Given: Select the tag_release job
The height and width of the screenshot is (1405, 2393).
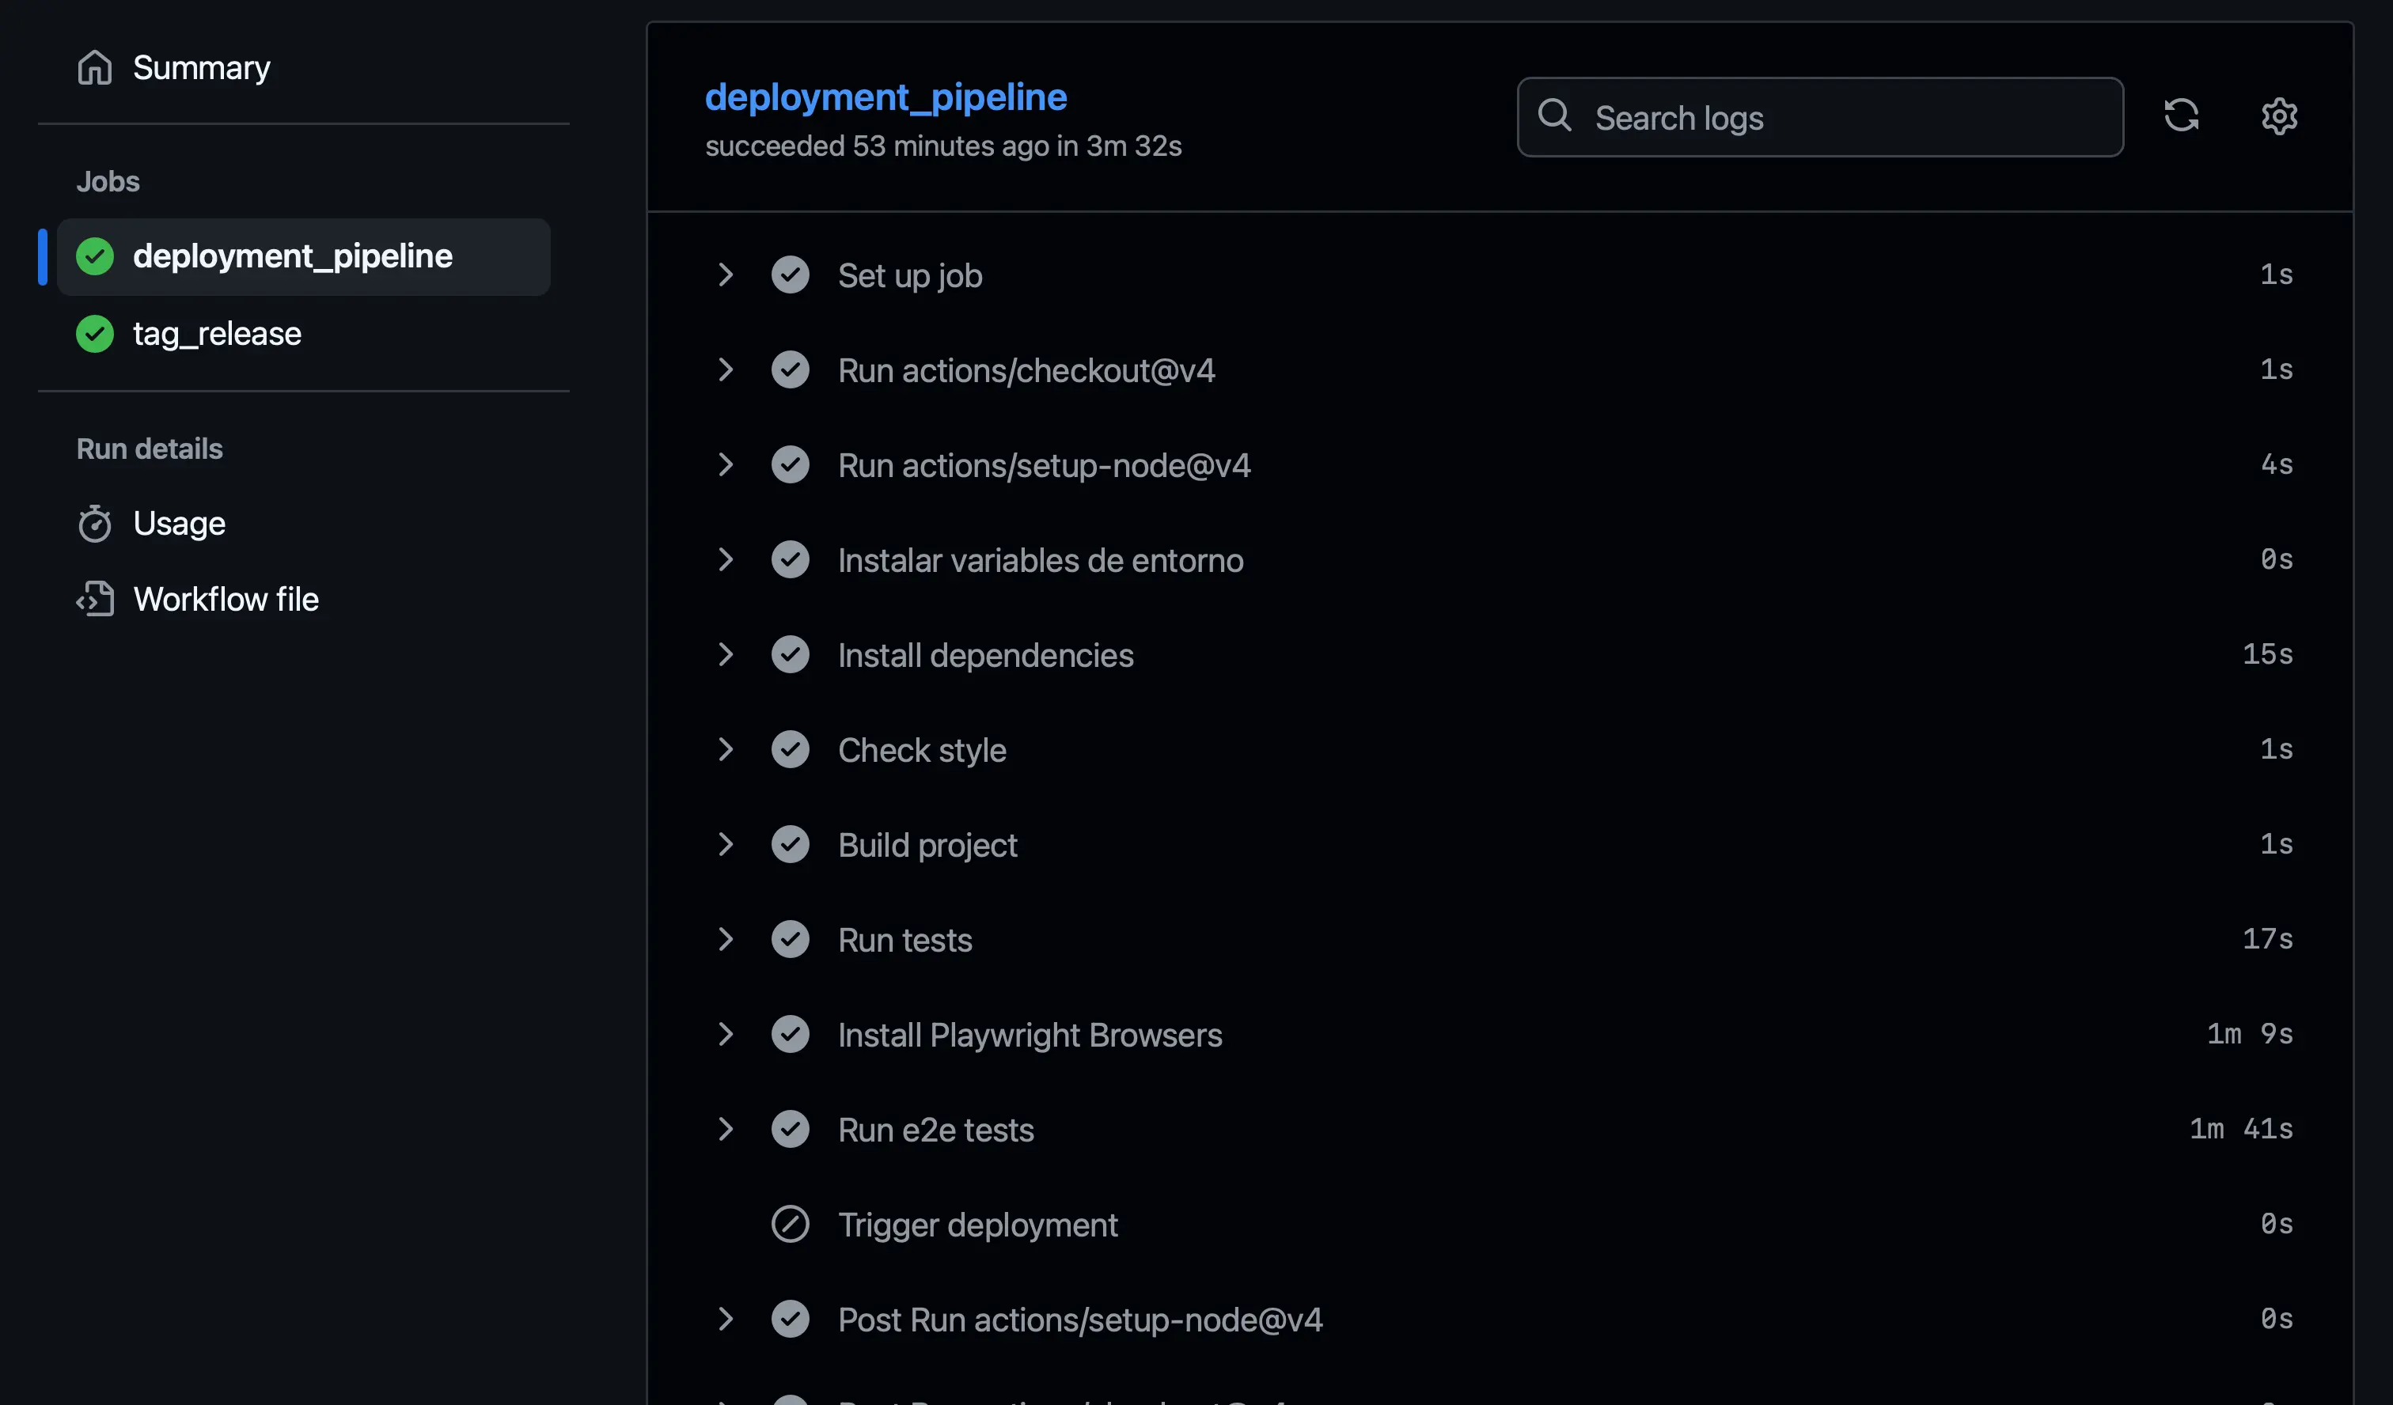Looking at the screenshot, I should click(217, 333).
